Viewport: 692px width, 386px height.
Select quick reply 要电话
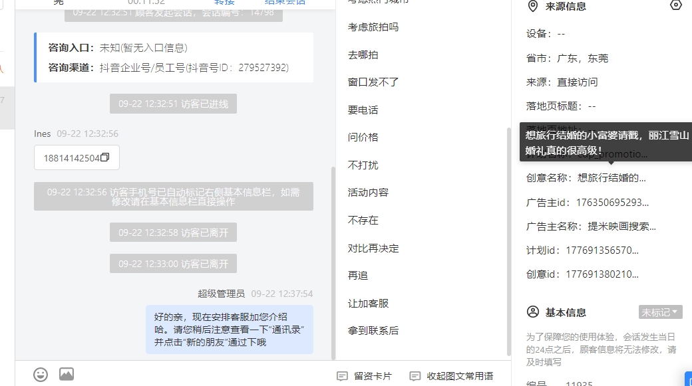(363, 110)
